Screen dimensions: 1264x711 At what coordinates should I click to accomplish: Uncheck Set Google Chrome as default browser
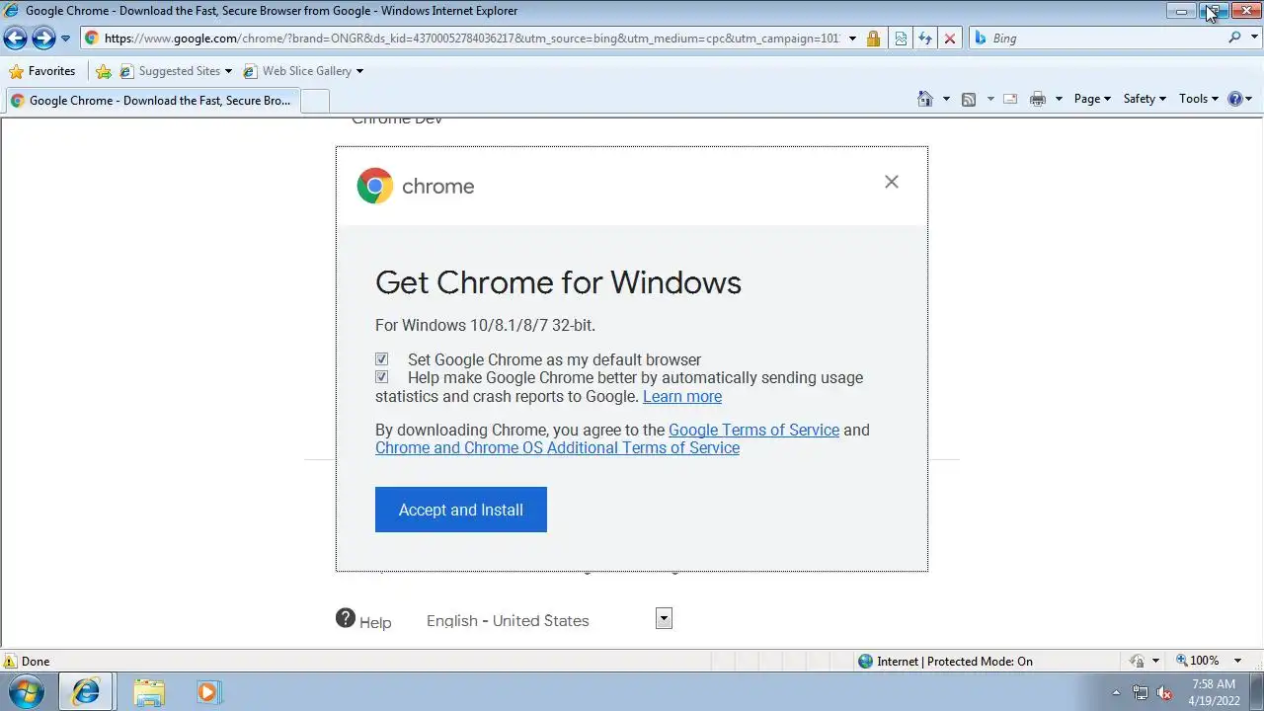(x=381, y=359)
